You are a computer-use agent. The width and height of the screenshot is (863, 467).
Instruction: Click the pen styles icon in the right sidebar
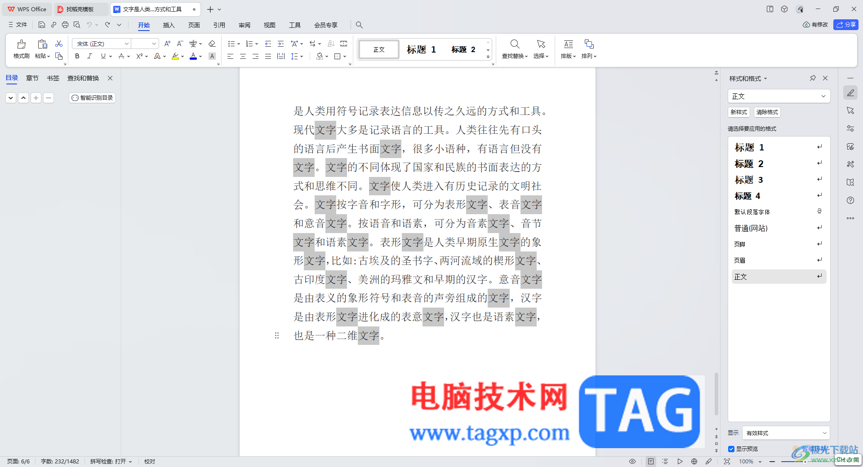click(x=850, y=93)
